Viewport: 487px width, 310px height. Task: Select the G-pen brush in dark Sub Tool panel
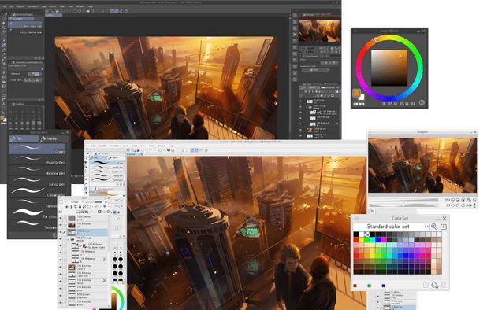[37, 149]
